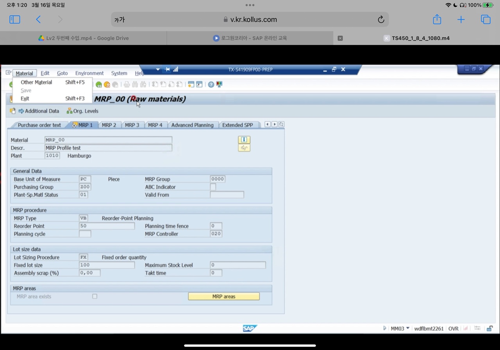Toggle the ABC Indicator box
This screenshot has height=350, width=500.
coord(213,187)
